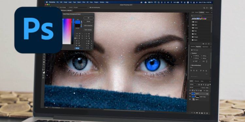245x122 pixels.
Task: Confirm the Color Picker with OK
Action: (x=88, y=18)
